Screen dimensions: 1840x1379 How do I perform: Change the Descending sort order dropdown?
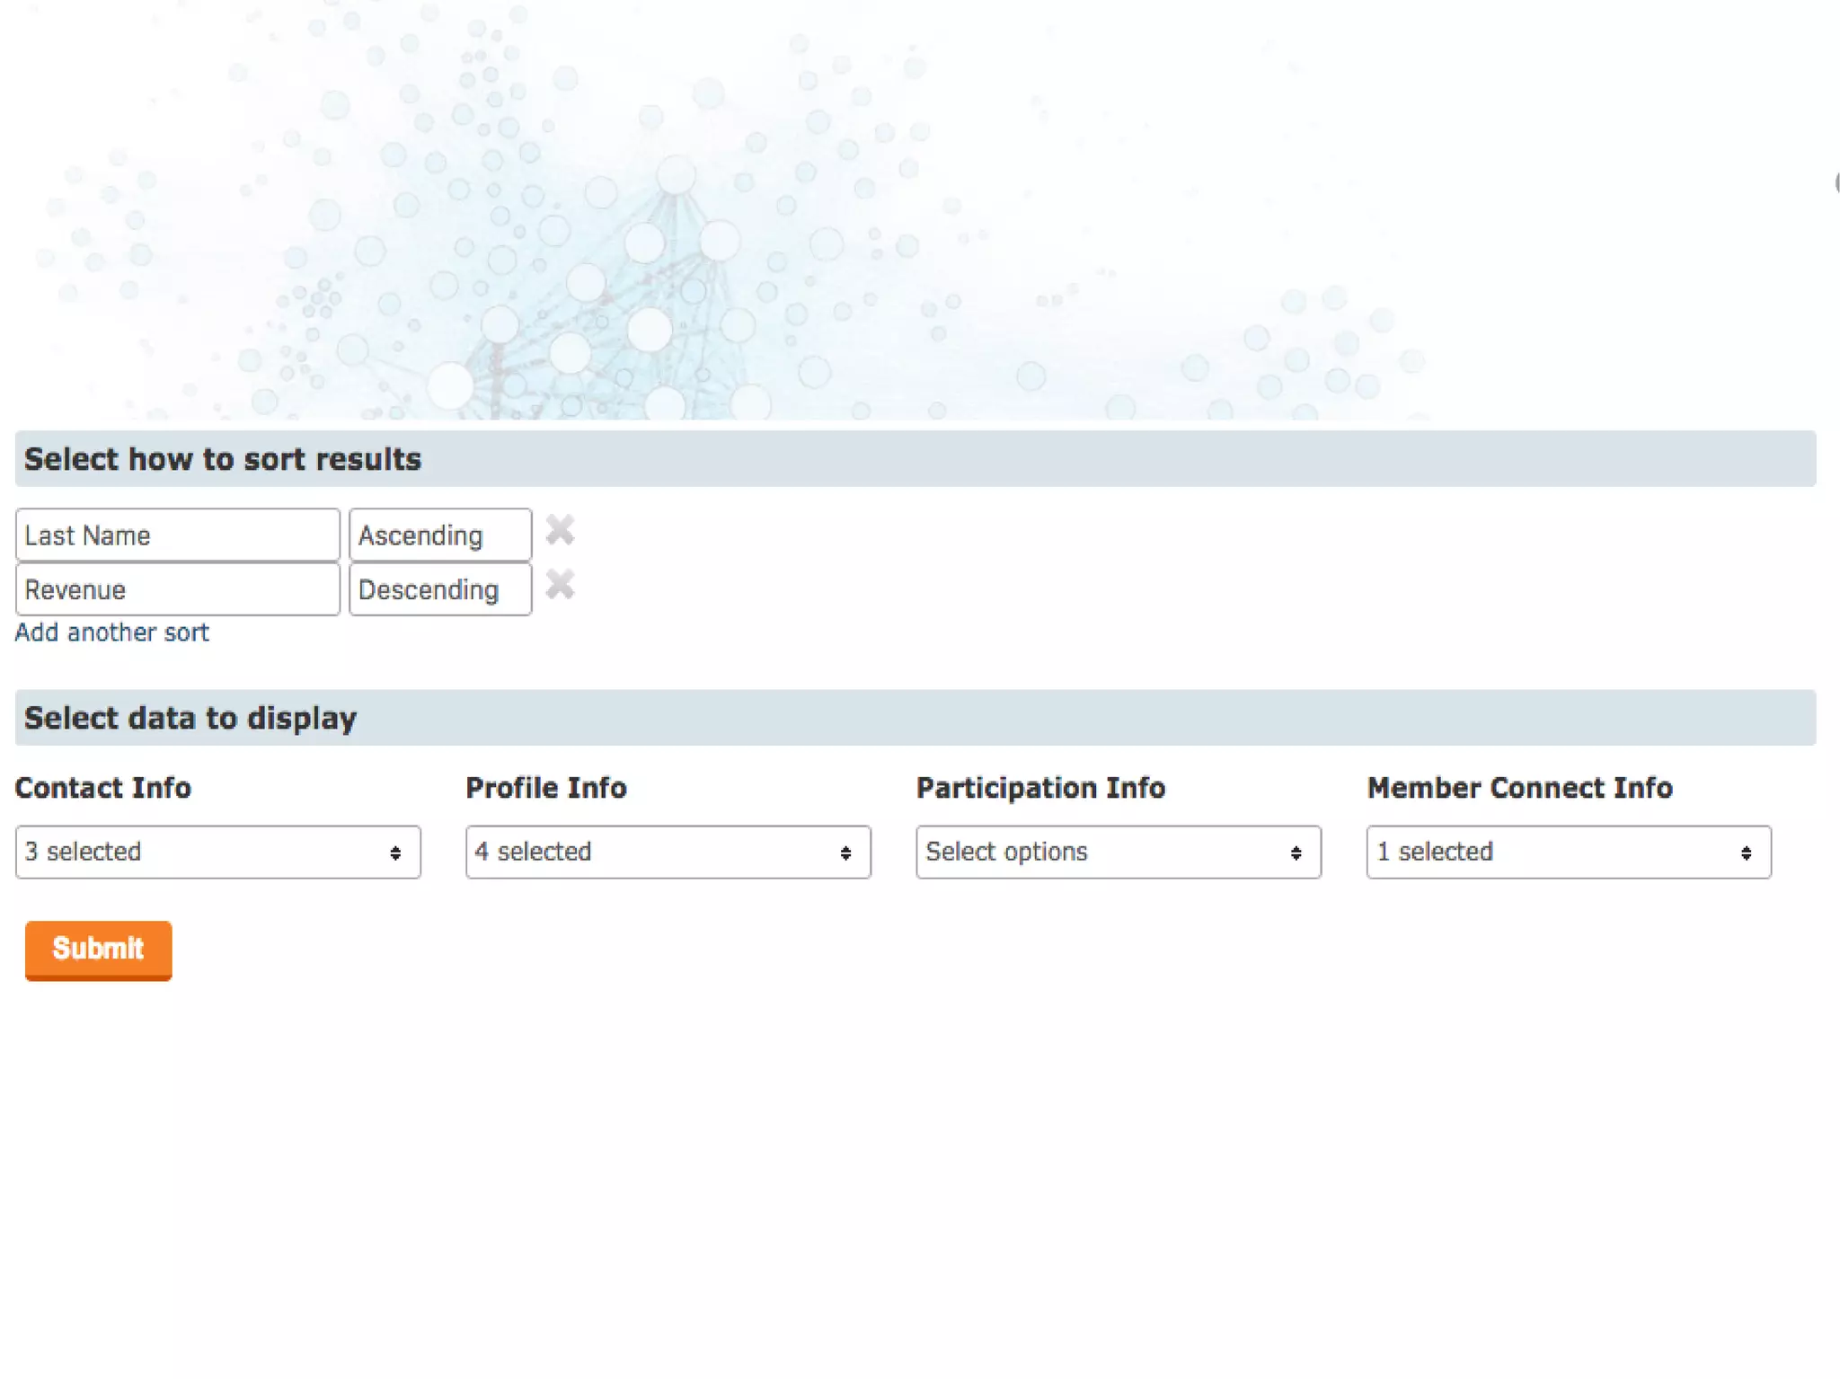(439, 589)
